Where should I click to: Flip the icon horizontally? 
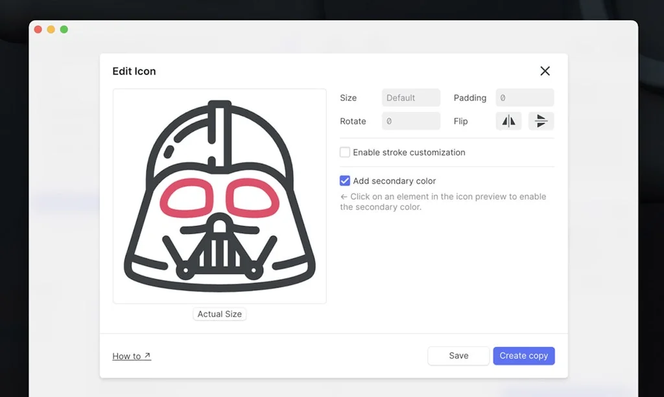508,120
